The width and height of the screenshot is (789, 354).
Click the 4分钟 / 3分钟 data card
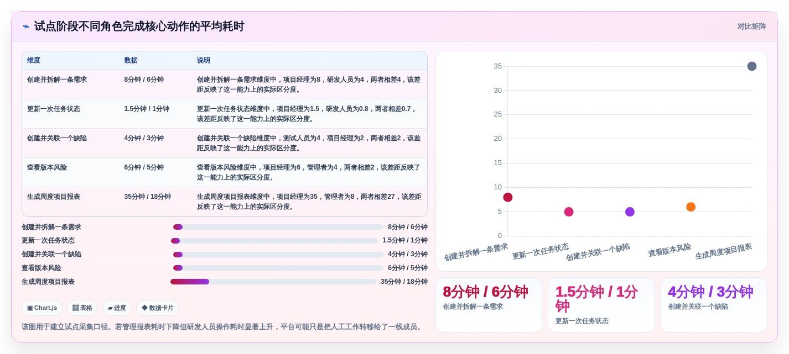pos(714,305)
